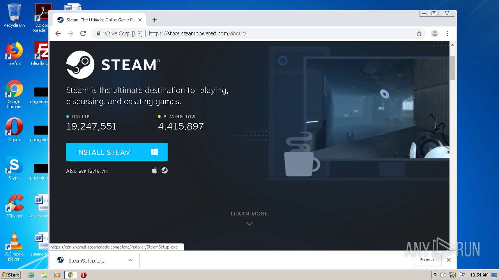Screen dimensions: 499x280
Task: Click the playing now count 4,415,897
Action: (181, 126)
